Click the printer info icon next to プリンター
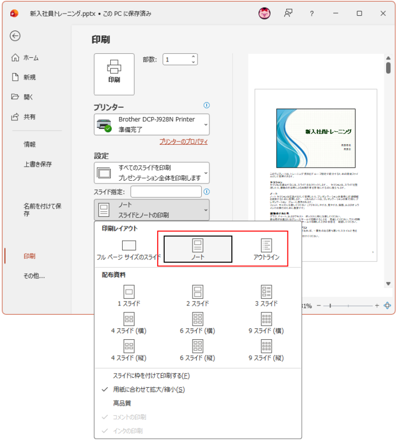397x441 pixels. pos(207,105)
